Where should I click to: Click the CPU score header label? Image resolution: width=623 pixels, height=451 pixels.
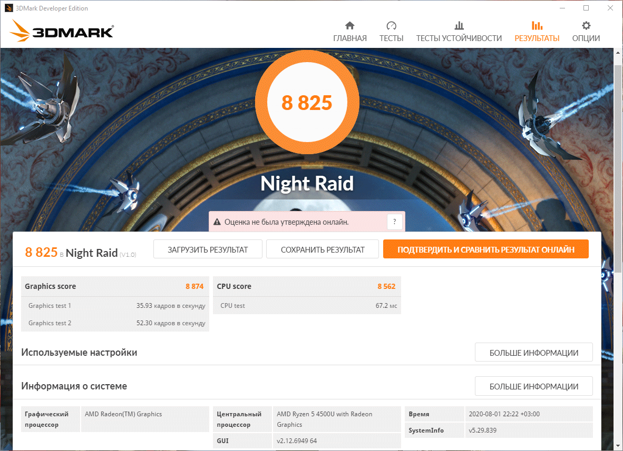pyautogui.click(x=234, y=286)
